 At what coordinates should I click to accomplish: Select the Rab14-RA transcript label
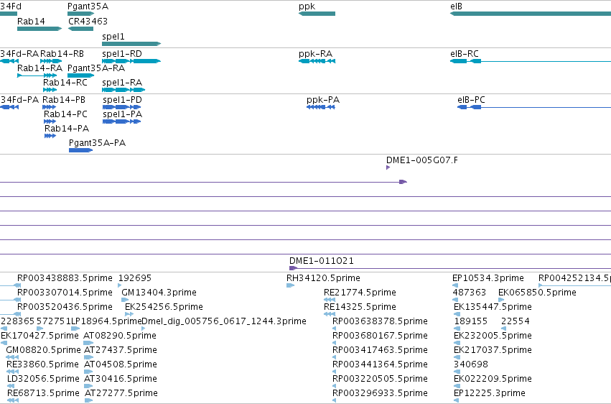39,68
